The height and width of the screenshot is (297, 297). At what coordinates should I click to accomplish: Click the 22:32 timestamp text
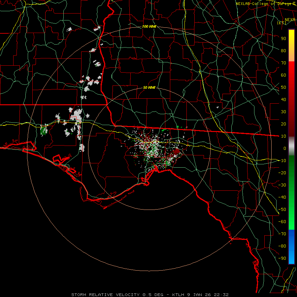[221, 295]
